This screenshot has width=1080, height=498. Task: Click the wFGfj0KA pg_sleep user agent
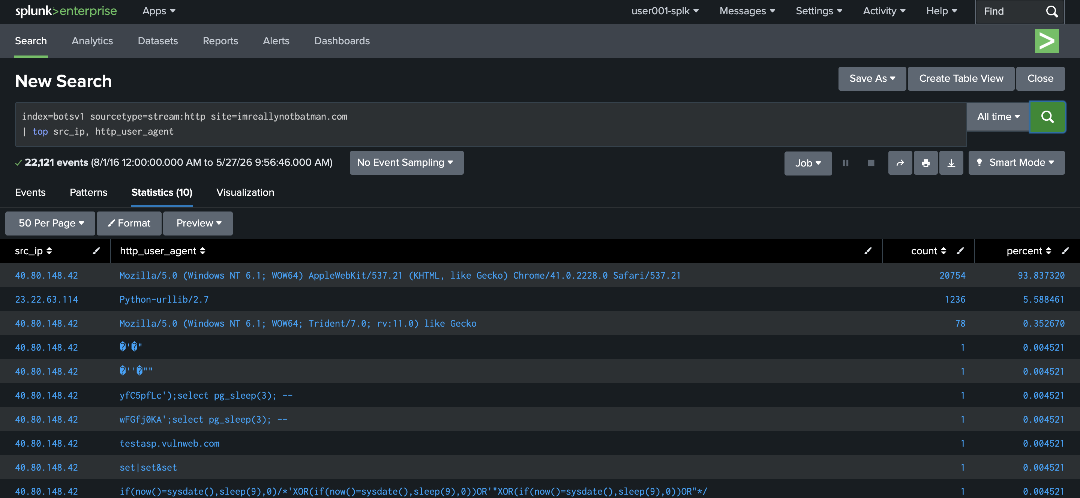pyautogui.click(x=203, y=419)
